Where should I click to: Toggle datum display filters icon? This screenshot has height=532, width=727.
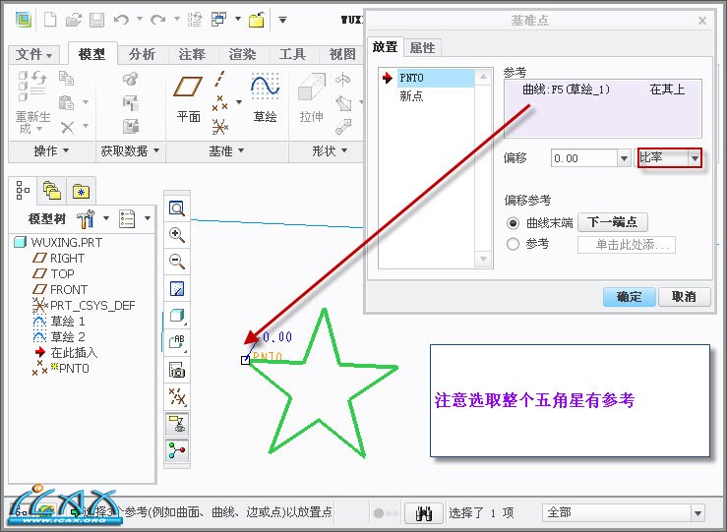pos(177,397)
